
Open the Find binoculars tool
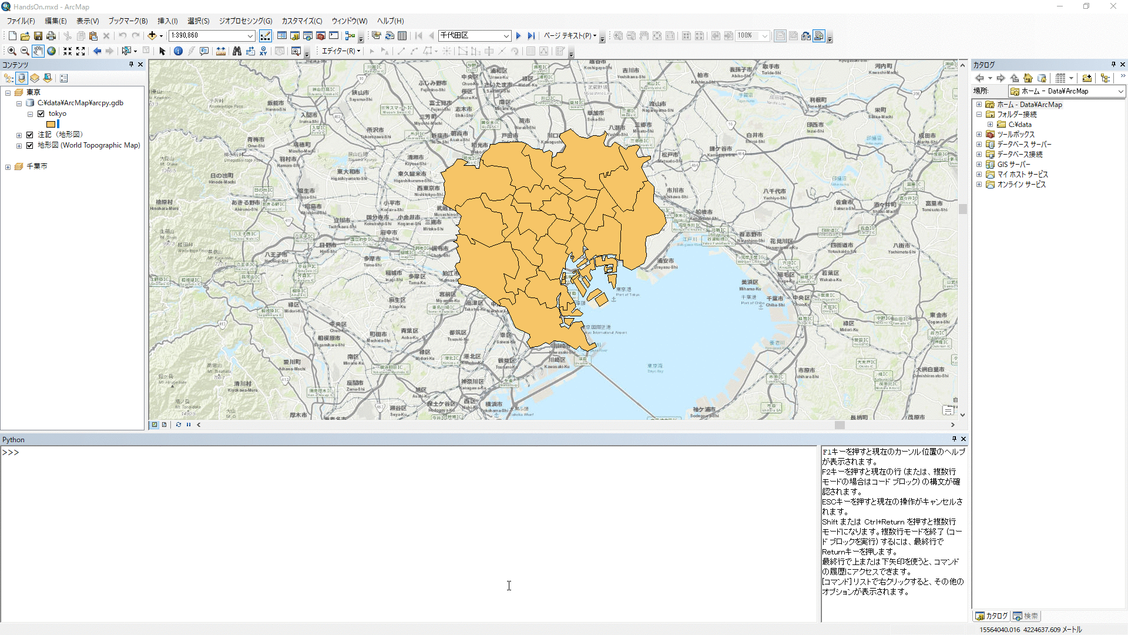pyautogui.click(x=237, y=51)
